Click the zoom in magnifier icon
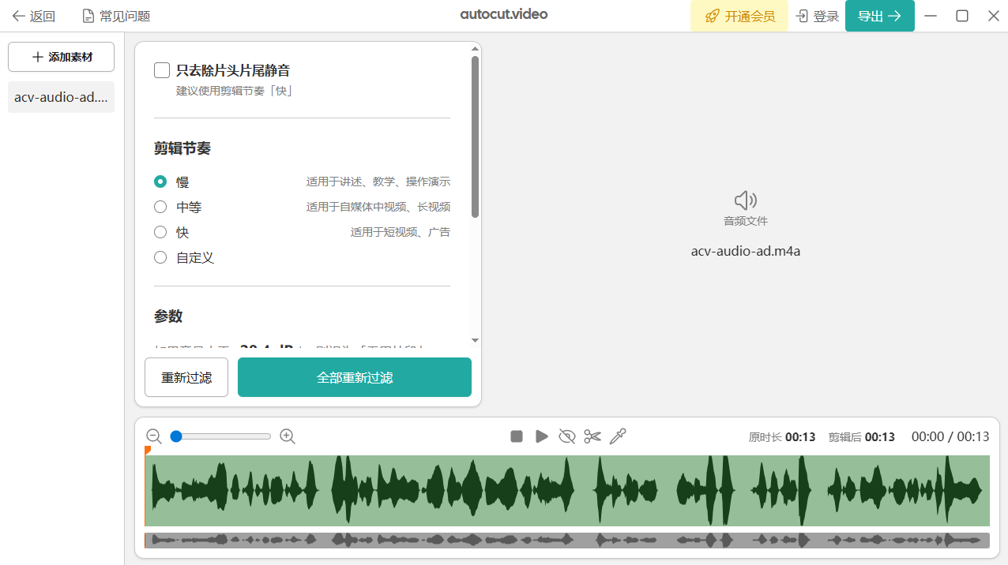Viewport: 1008px width, 565px height. click(x=288, y=436)
